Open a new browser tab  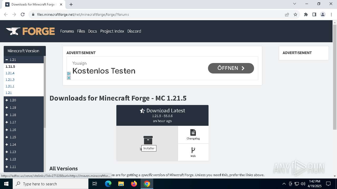coord(71,4)
